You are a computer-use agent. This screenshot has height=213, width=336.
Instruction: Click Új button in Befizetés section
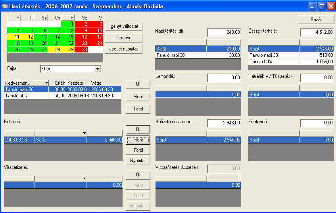point(138,130)
